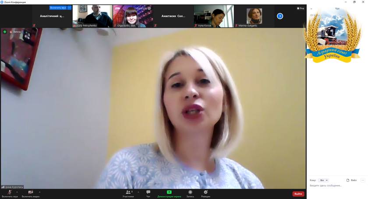Select Iryna Kosse video thumbnail
Screen dimensions: 368x199
[214, 16]
